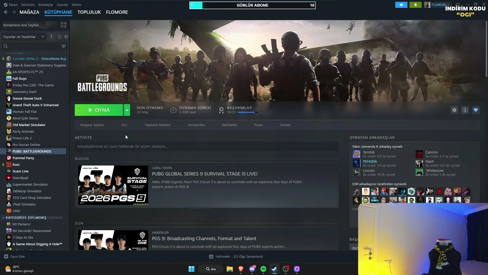Open friend Caliorin profile

(432, 152)
